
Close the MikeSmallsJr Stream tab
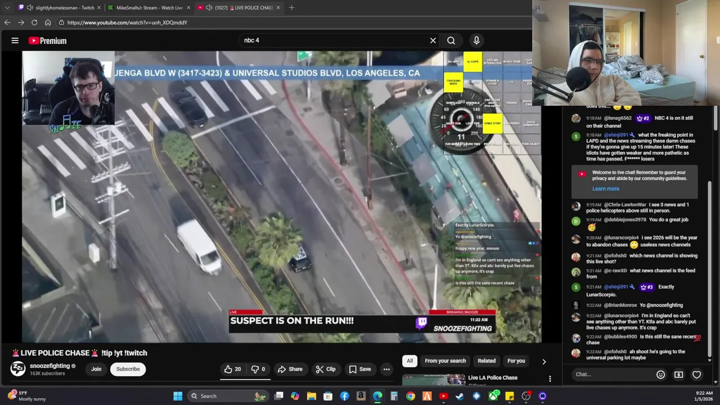(188, 7)
